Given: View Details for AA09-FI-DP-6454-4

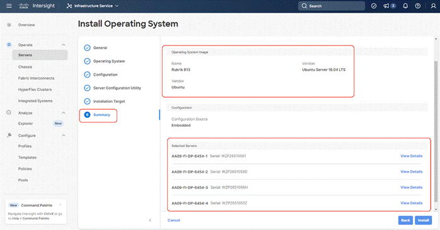Looking at the screenshot, I should pos(412,203).
